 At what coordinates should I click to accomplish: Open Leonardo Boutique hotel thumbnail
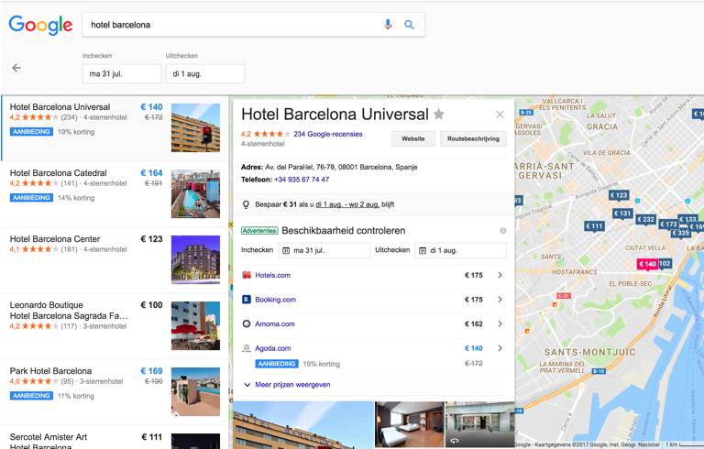[196, 326]
